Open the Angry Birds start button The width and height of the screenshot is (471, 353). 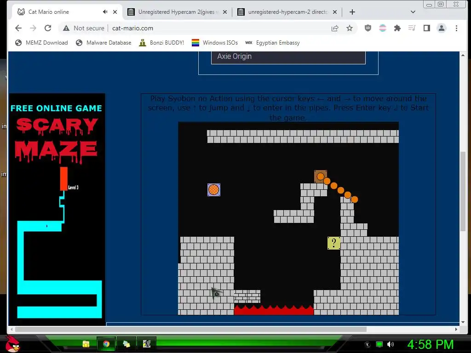pyautogui.click(x=11, y=344)
